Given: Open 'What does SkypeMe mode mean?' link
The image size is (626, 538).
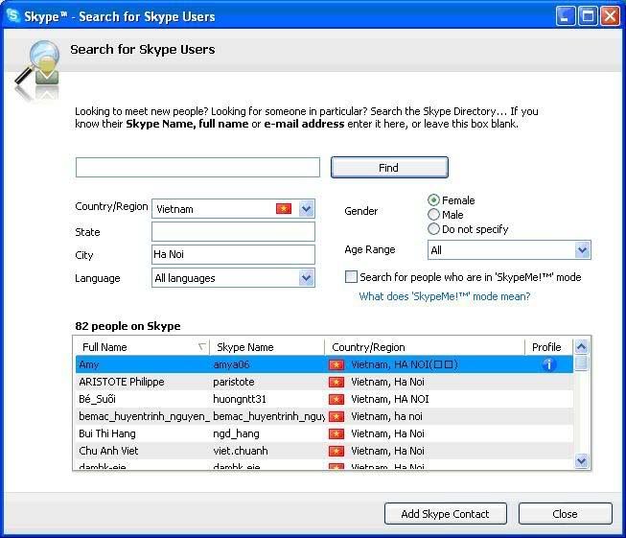Looking at the screenshot, I should (444, 296).
